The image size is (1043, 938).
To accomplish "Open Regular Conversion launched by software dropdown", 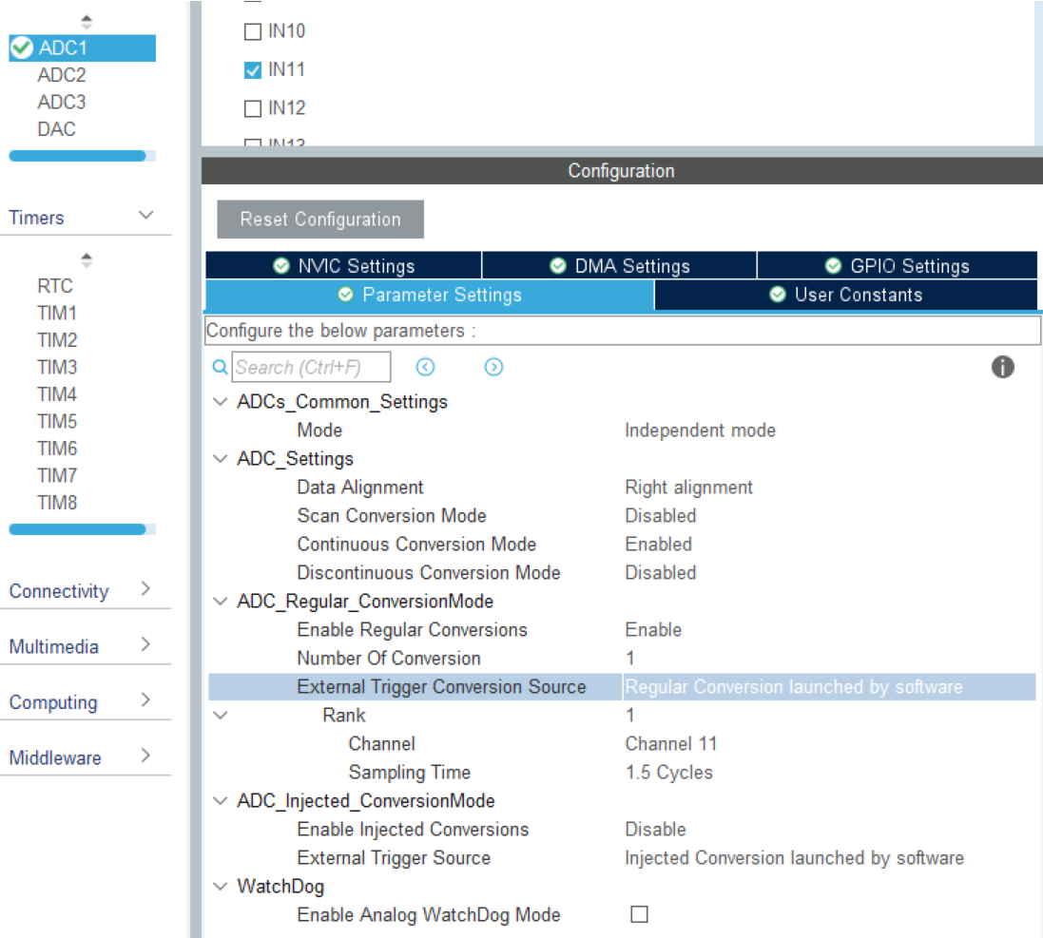I will tap(829, 687).
